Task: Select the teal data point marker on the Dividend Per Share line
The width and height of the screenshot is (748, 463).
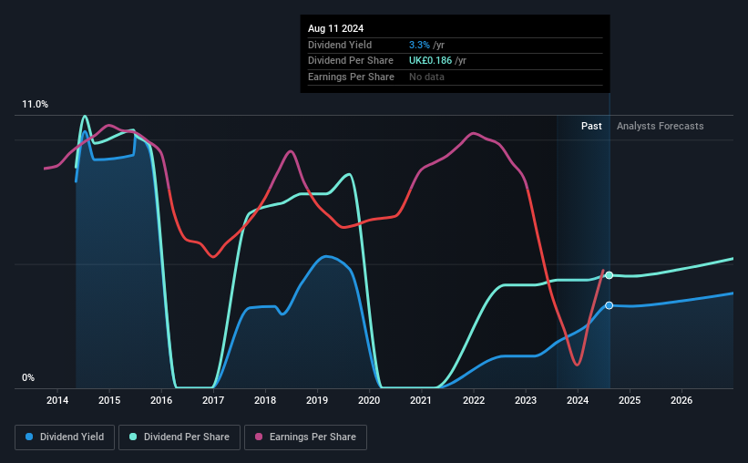Action: click(610, 275)
